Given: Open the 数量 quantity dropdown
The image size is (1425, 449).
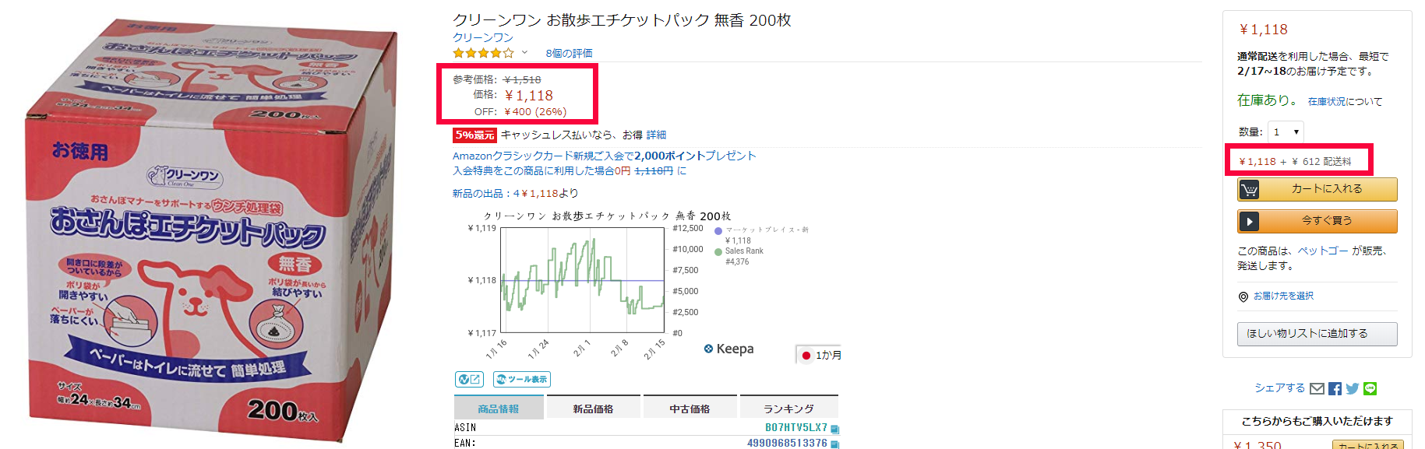Looking at the screenshot, I should click(x=1285, y=132).
